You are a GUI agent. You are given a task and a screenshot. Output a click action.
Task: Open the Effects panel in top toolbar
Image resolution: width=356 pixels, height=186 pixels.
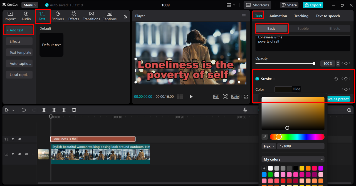point(73,16)
